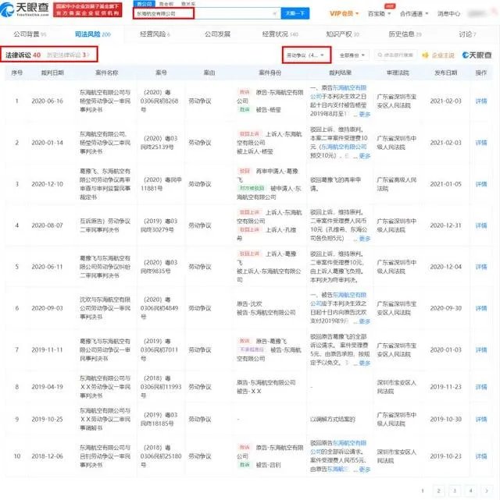Click the 天眼一下 search button
The image size is (500, 500).
[x=295, y=13]
